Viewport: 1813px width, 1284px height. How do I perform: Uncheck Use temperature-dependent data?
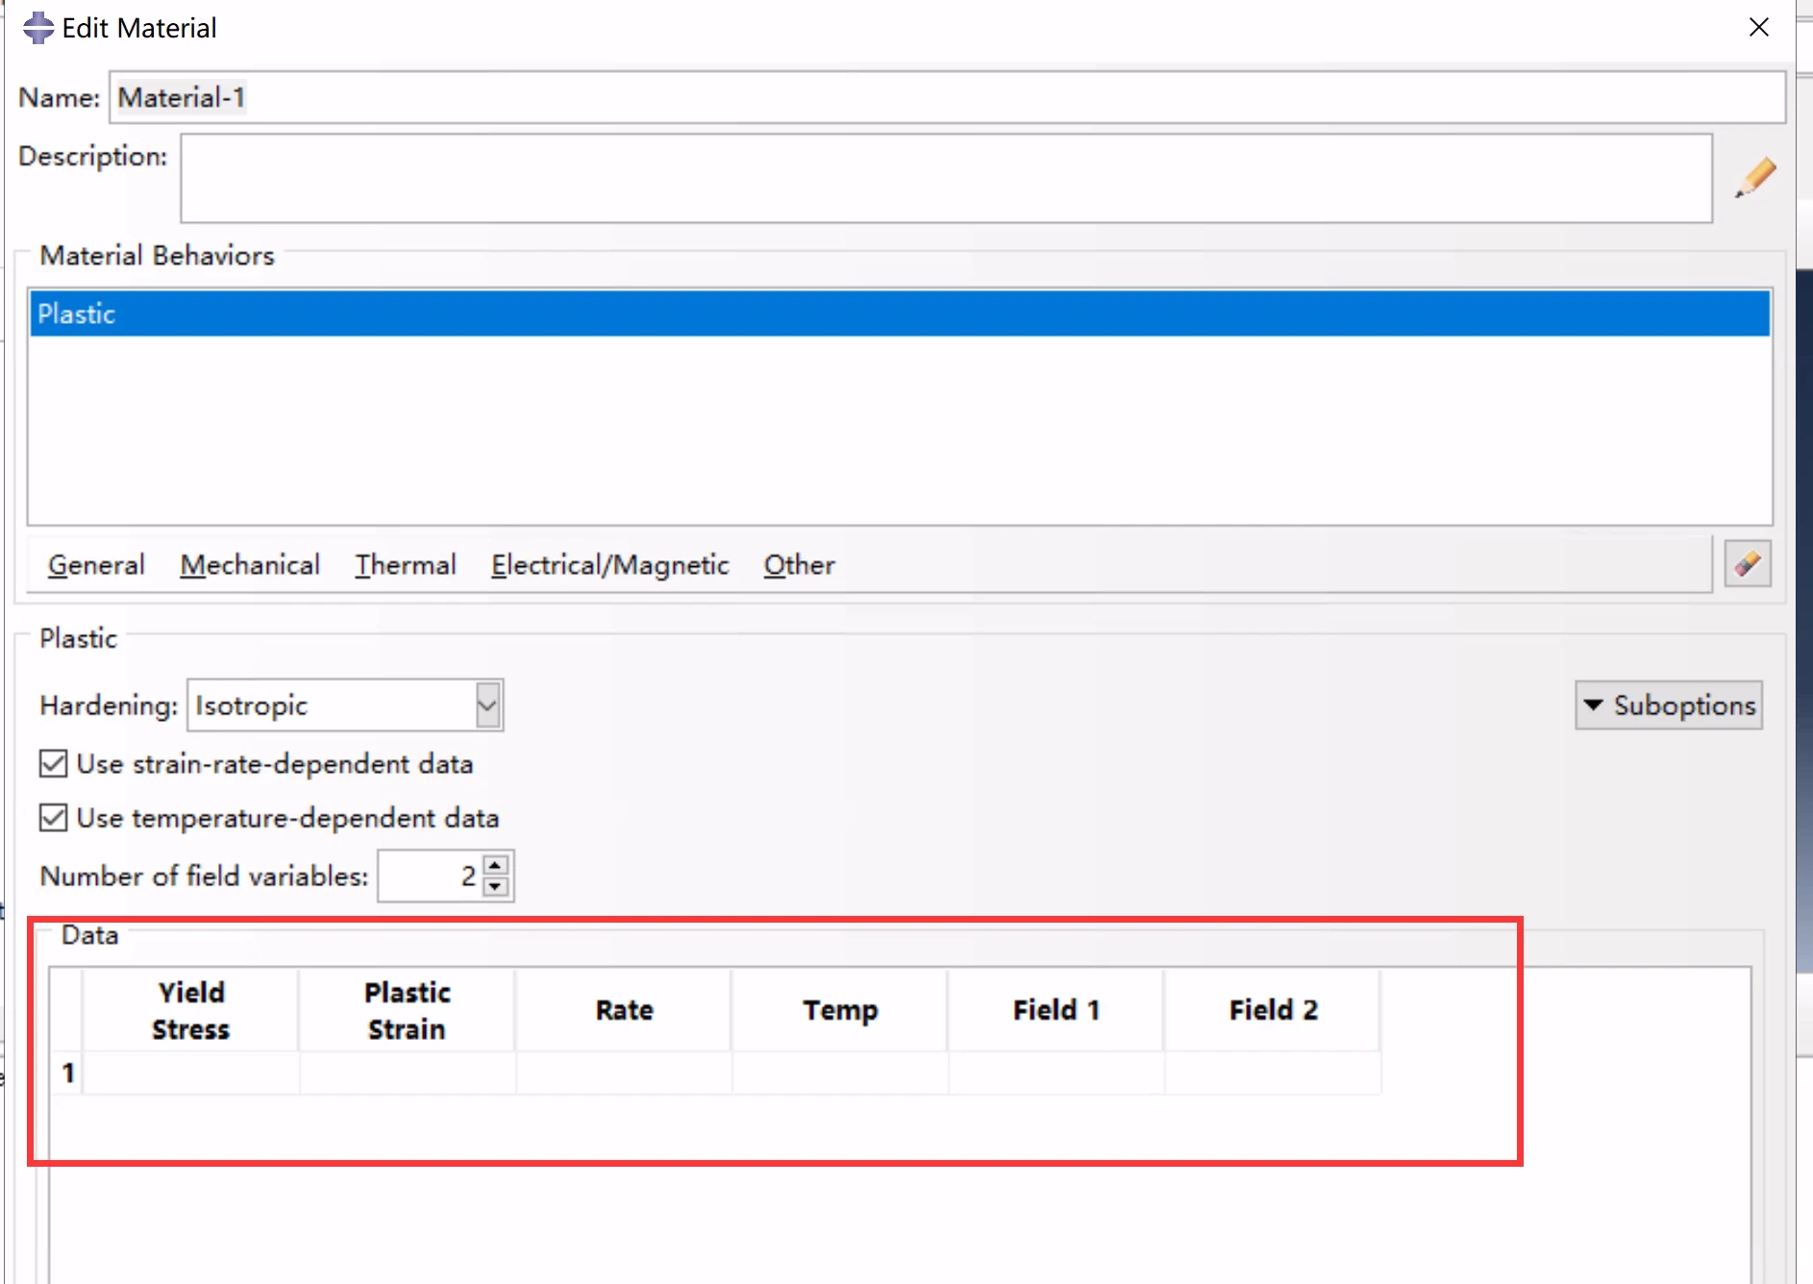coord(54,818)
